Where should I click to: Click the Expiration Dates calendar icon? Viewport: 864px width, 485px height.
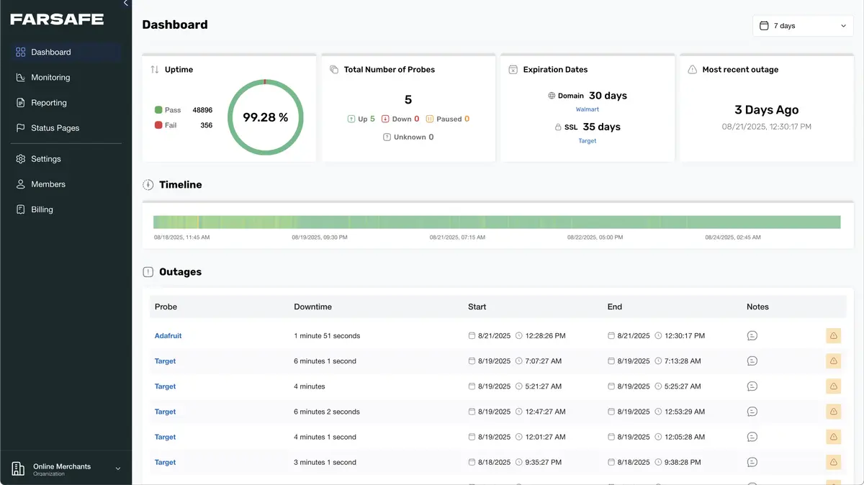tap(513, 70)
